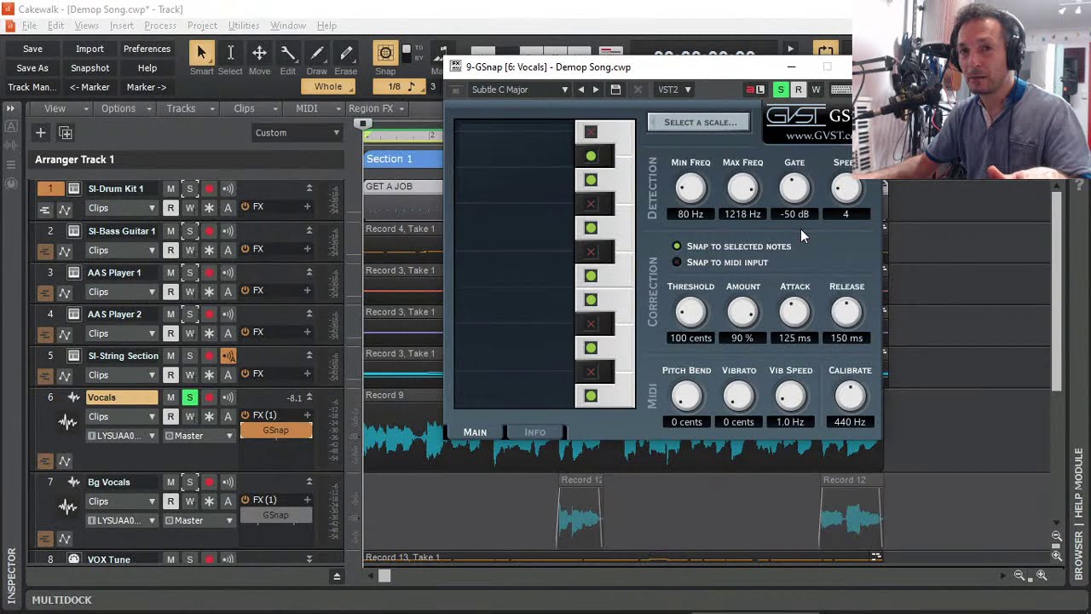
Task: Toggle the top red-X note in GSnap keyboard
Action: pos(591,132)
